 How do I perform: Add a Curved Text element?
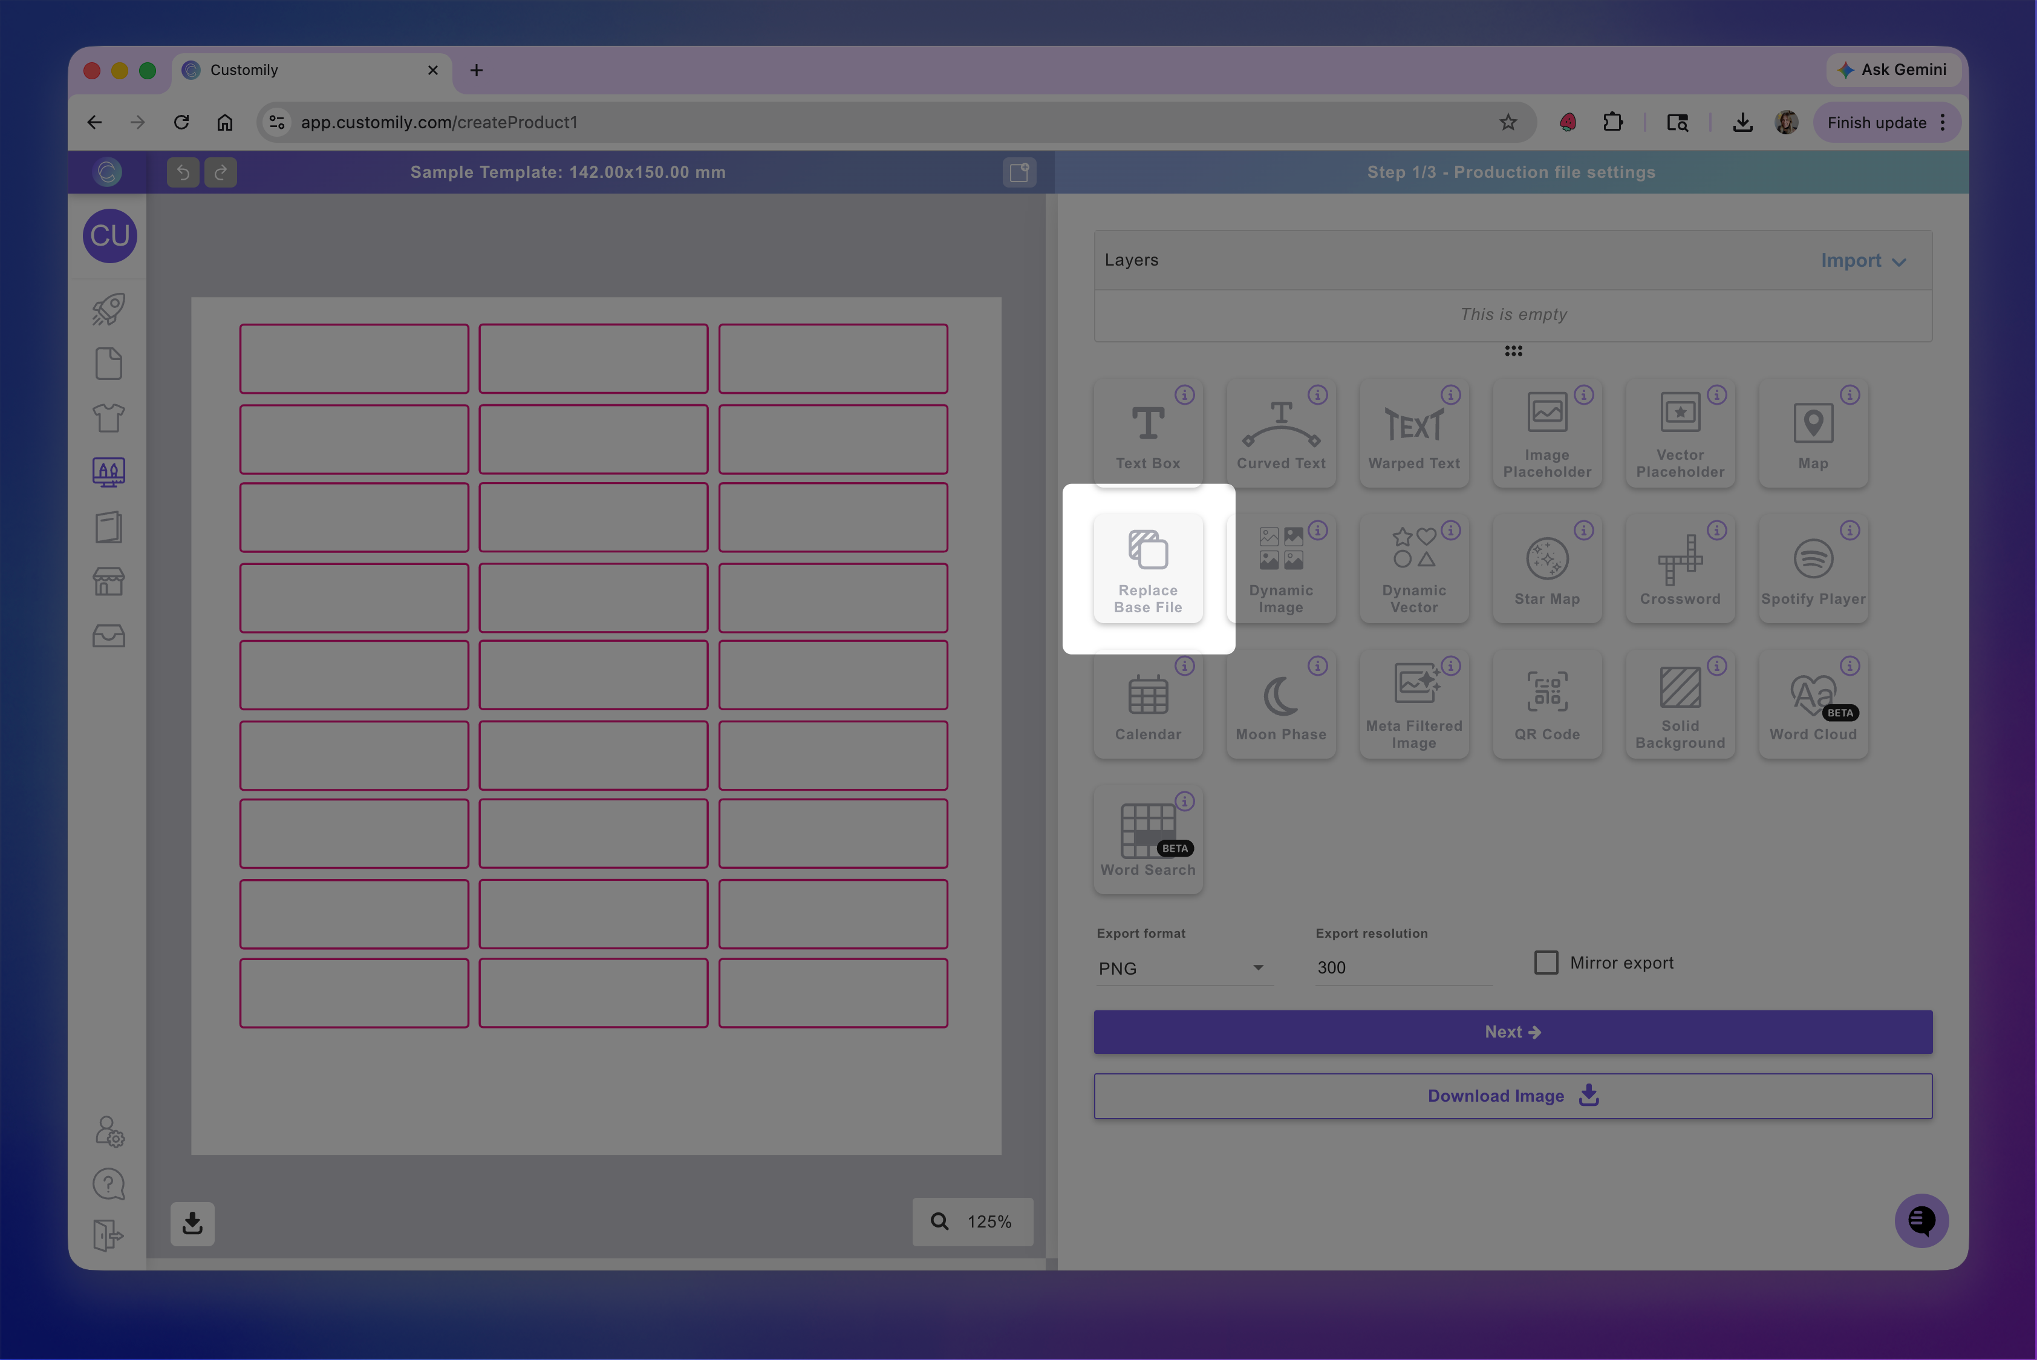tap(1281, 433)
